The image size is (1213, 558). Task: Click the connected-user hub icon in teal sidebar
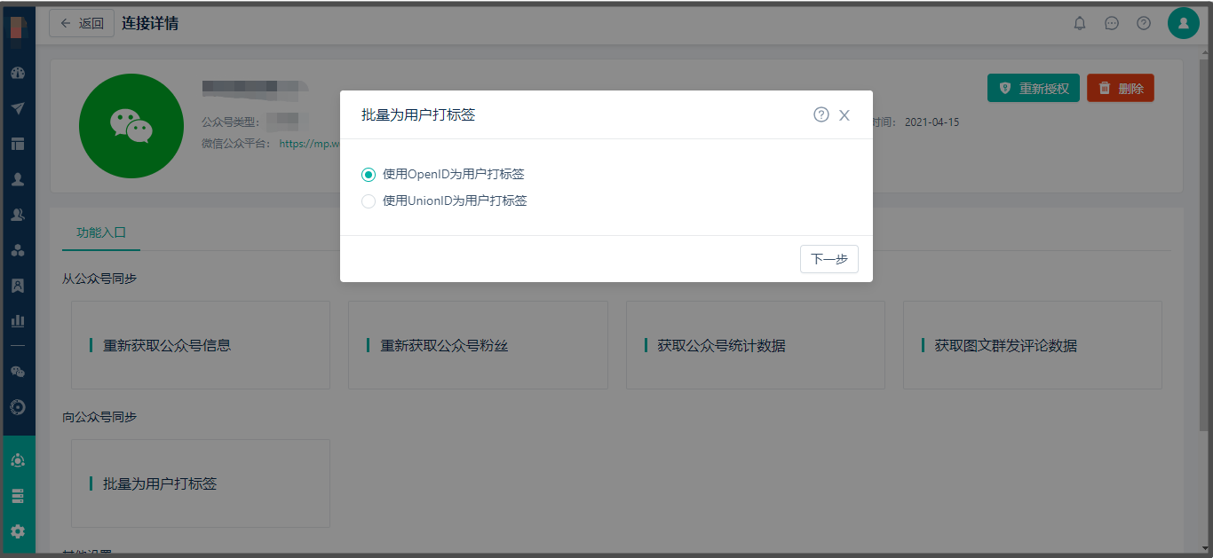coord(18,460)
